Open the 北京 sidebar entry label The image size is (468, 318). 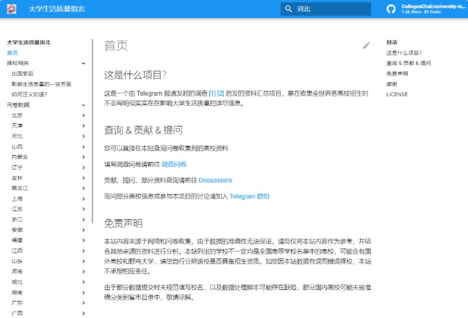pos(17,116)
